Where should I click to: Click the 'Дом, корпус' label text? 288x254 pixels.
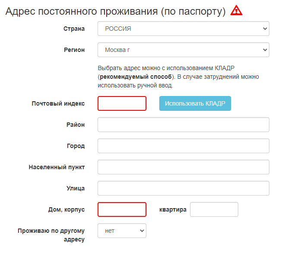[x=66, y=209]
